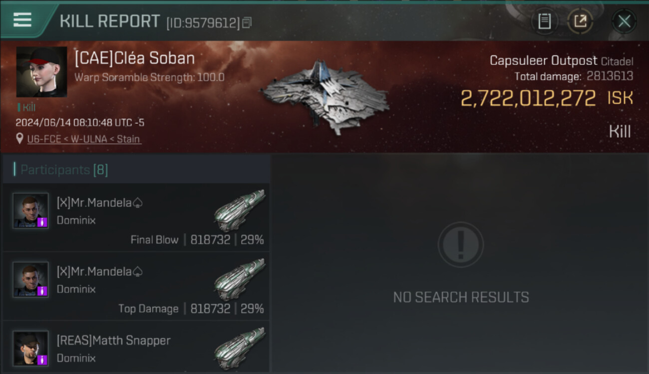Image resolution: width=649 pixels, height=374 pixels.
Task: Select the Matth Snapper participant row
Action: (136, 348)
